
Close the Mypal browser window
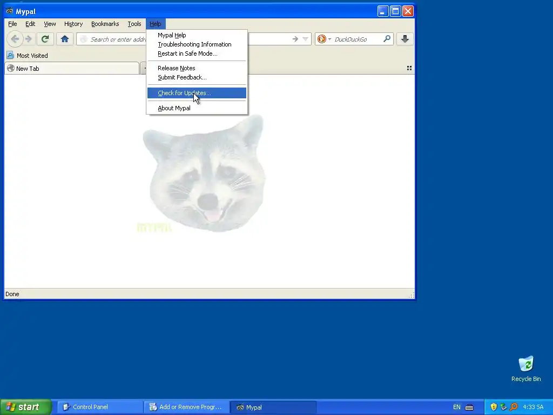click(408, 11)
